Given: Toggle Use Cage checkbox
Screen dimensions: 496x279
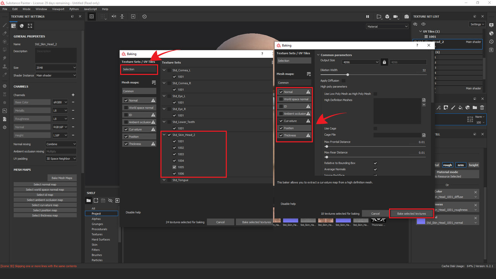Looking at the screenshot, I should point(375,128).
